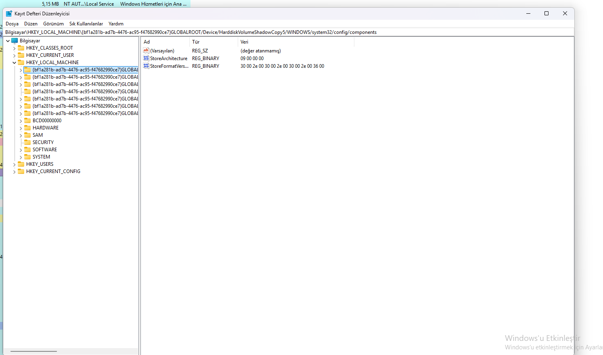Select the StoreArchitecture value name
603x355 pixels.
(x=169, y=58)
